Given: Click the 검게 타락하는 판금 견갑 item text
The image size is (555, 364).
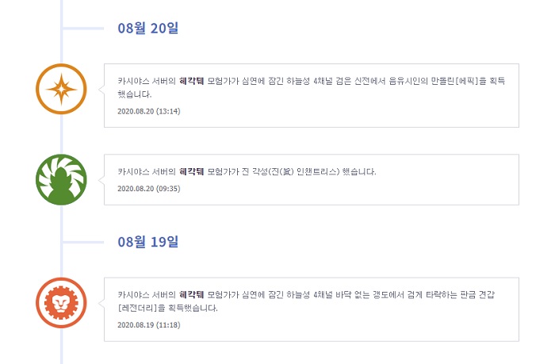Looking at the screenshot, I should [450, 294].
